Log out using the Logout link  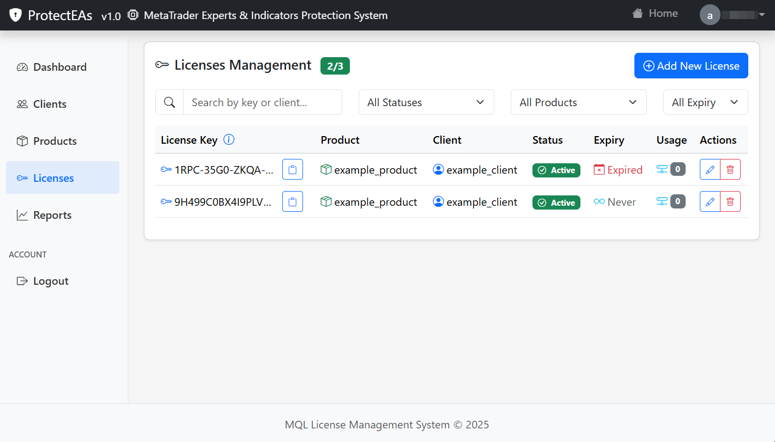coord(63,281)
